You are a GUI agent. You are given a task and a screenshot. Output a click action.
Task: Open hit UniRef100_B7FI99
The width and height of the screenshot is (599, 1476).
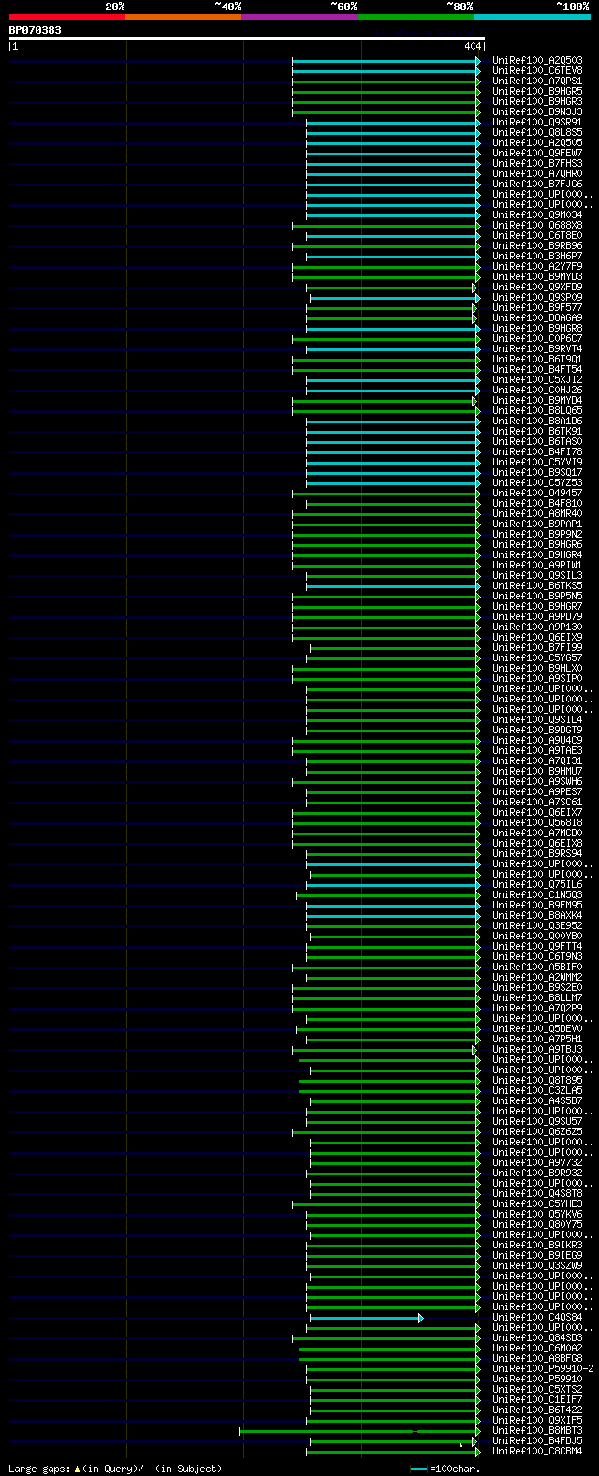point(537,647)
